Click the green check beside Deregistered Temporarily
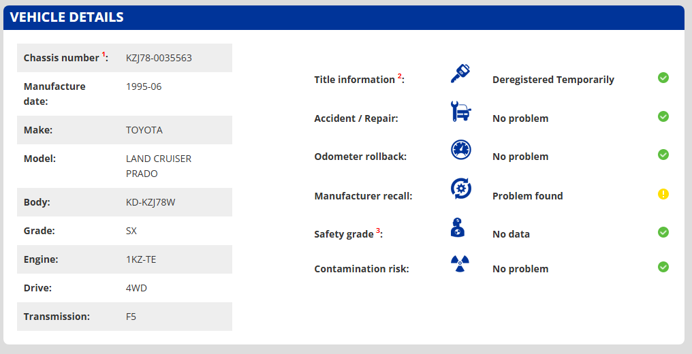Image resolution: width=692 pixels, height=354 pixels. click(x=663, y=78)
